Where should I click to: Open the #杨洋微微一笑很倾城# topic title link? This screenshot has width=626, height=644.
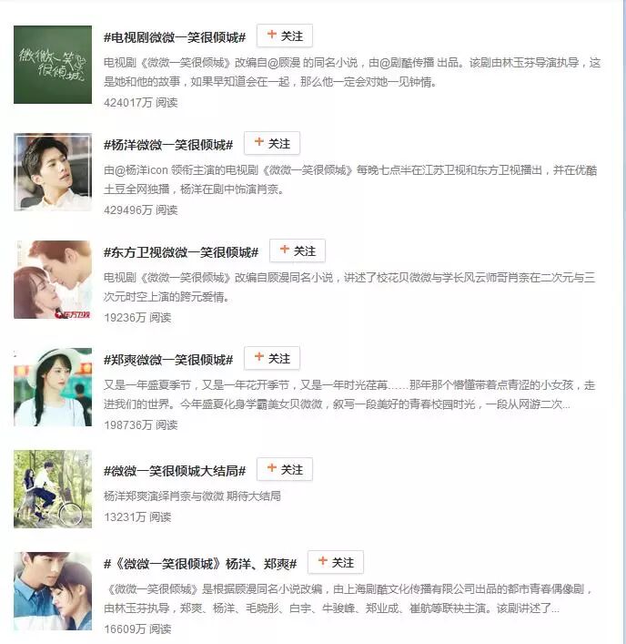[x=168, y=145]
